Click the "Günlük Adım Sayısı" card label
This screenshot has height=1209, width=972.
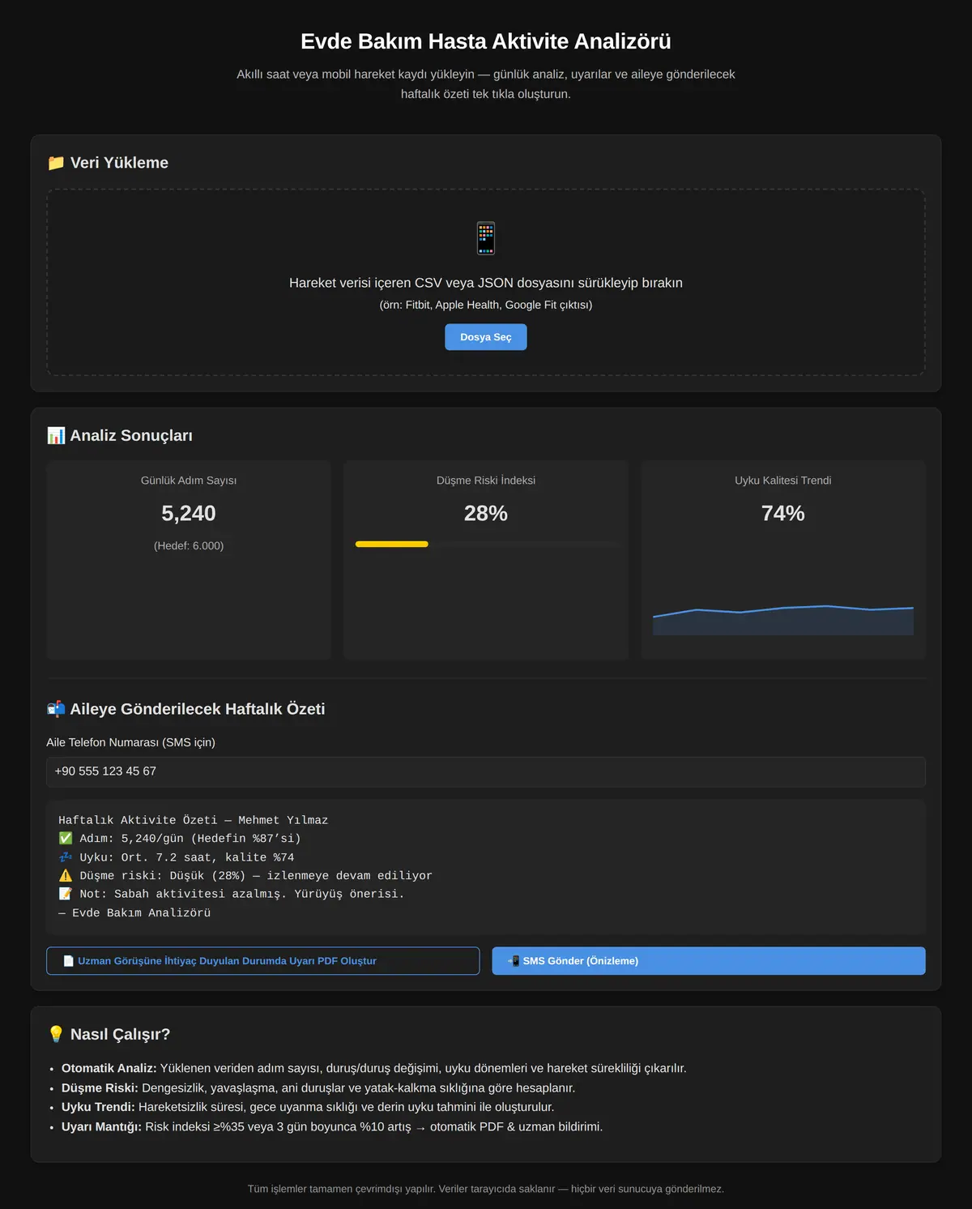tap(189, 481)
